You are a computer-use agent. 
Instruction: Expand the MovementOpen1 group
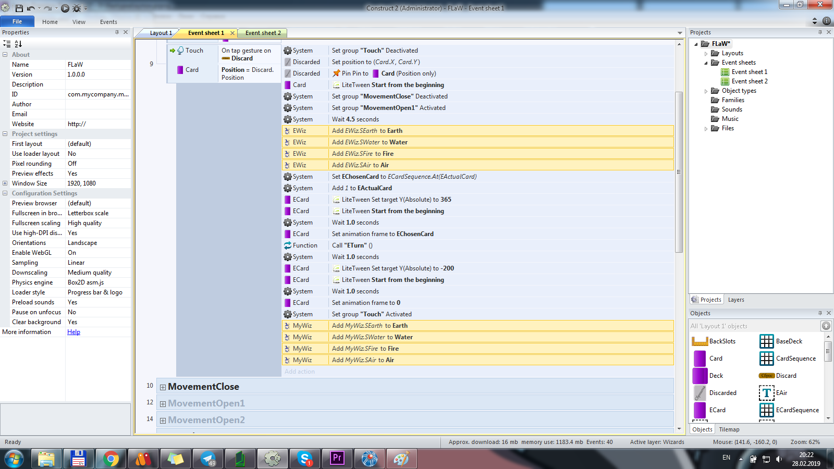(163, 404)
